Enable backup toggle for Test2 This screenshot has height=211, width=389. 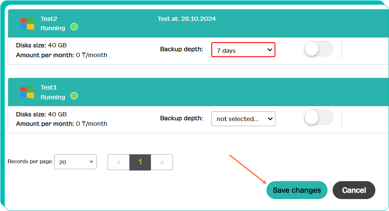(319, 49)
